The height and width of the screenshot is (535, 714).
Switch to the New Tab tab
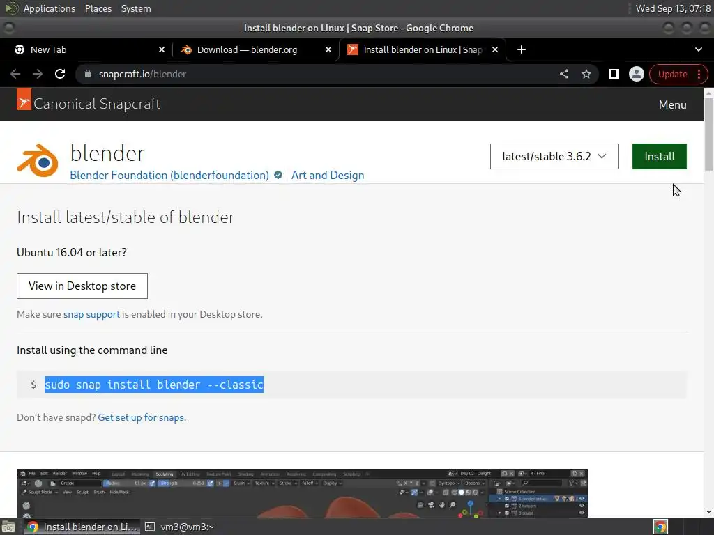pyautogui.click(x=86, y=49)
